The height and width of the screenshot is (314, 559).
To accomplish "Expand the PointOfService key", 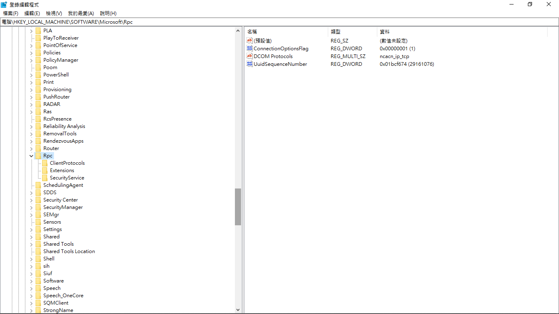I will point(31,45).
